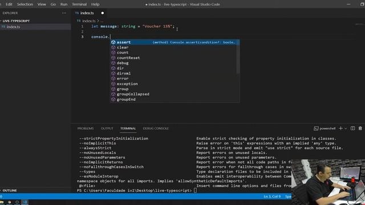Click the method icon beside exception
Screen dimensions: 365x205
point(113,84)
